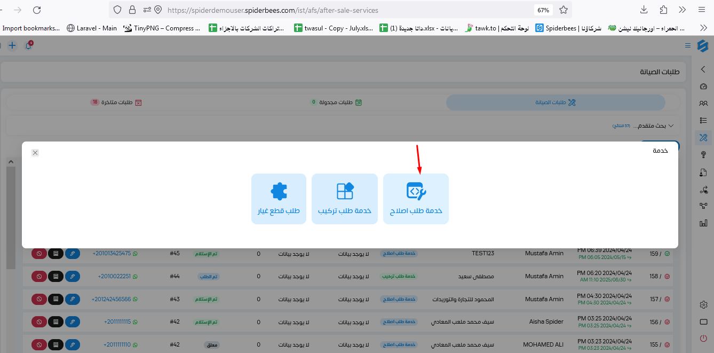Switch to the طلبات متاخرة late requests tab
714x353 pixels.
[x=116, y=103]
